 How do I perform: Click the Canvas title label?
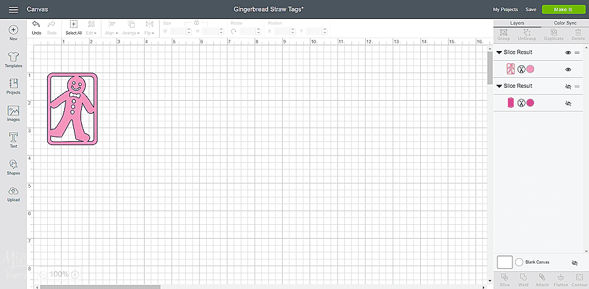[37, 9]
